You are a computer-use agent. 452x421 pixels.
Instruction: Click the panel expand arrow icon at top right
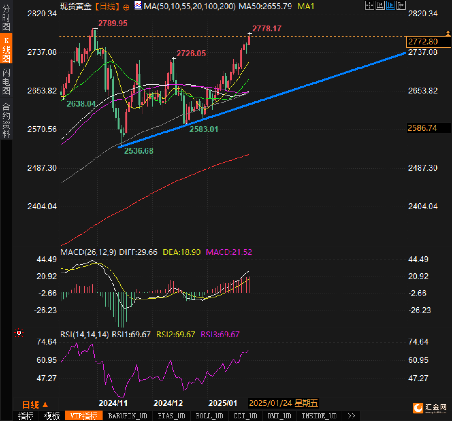pyautogui.click(x=401, y=5)
